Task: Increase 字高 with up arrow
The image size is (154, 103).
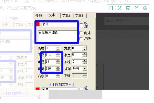Action: [x=58, y=54]
